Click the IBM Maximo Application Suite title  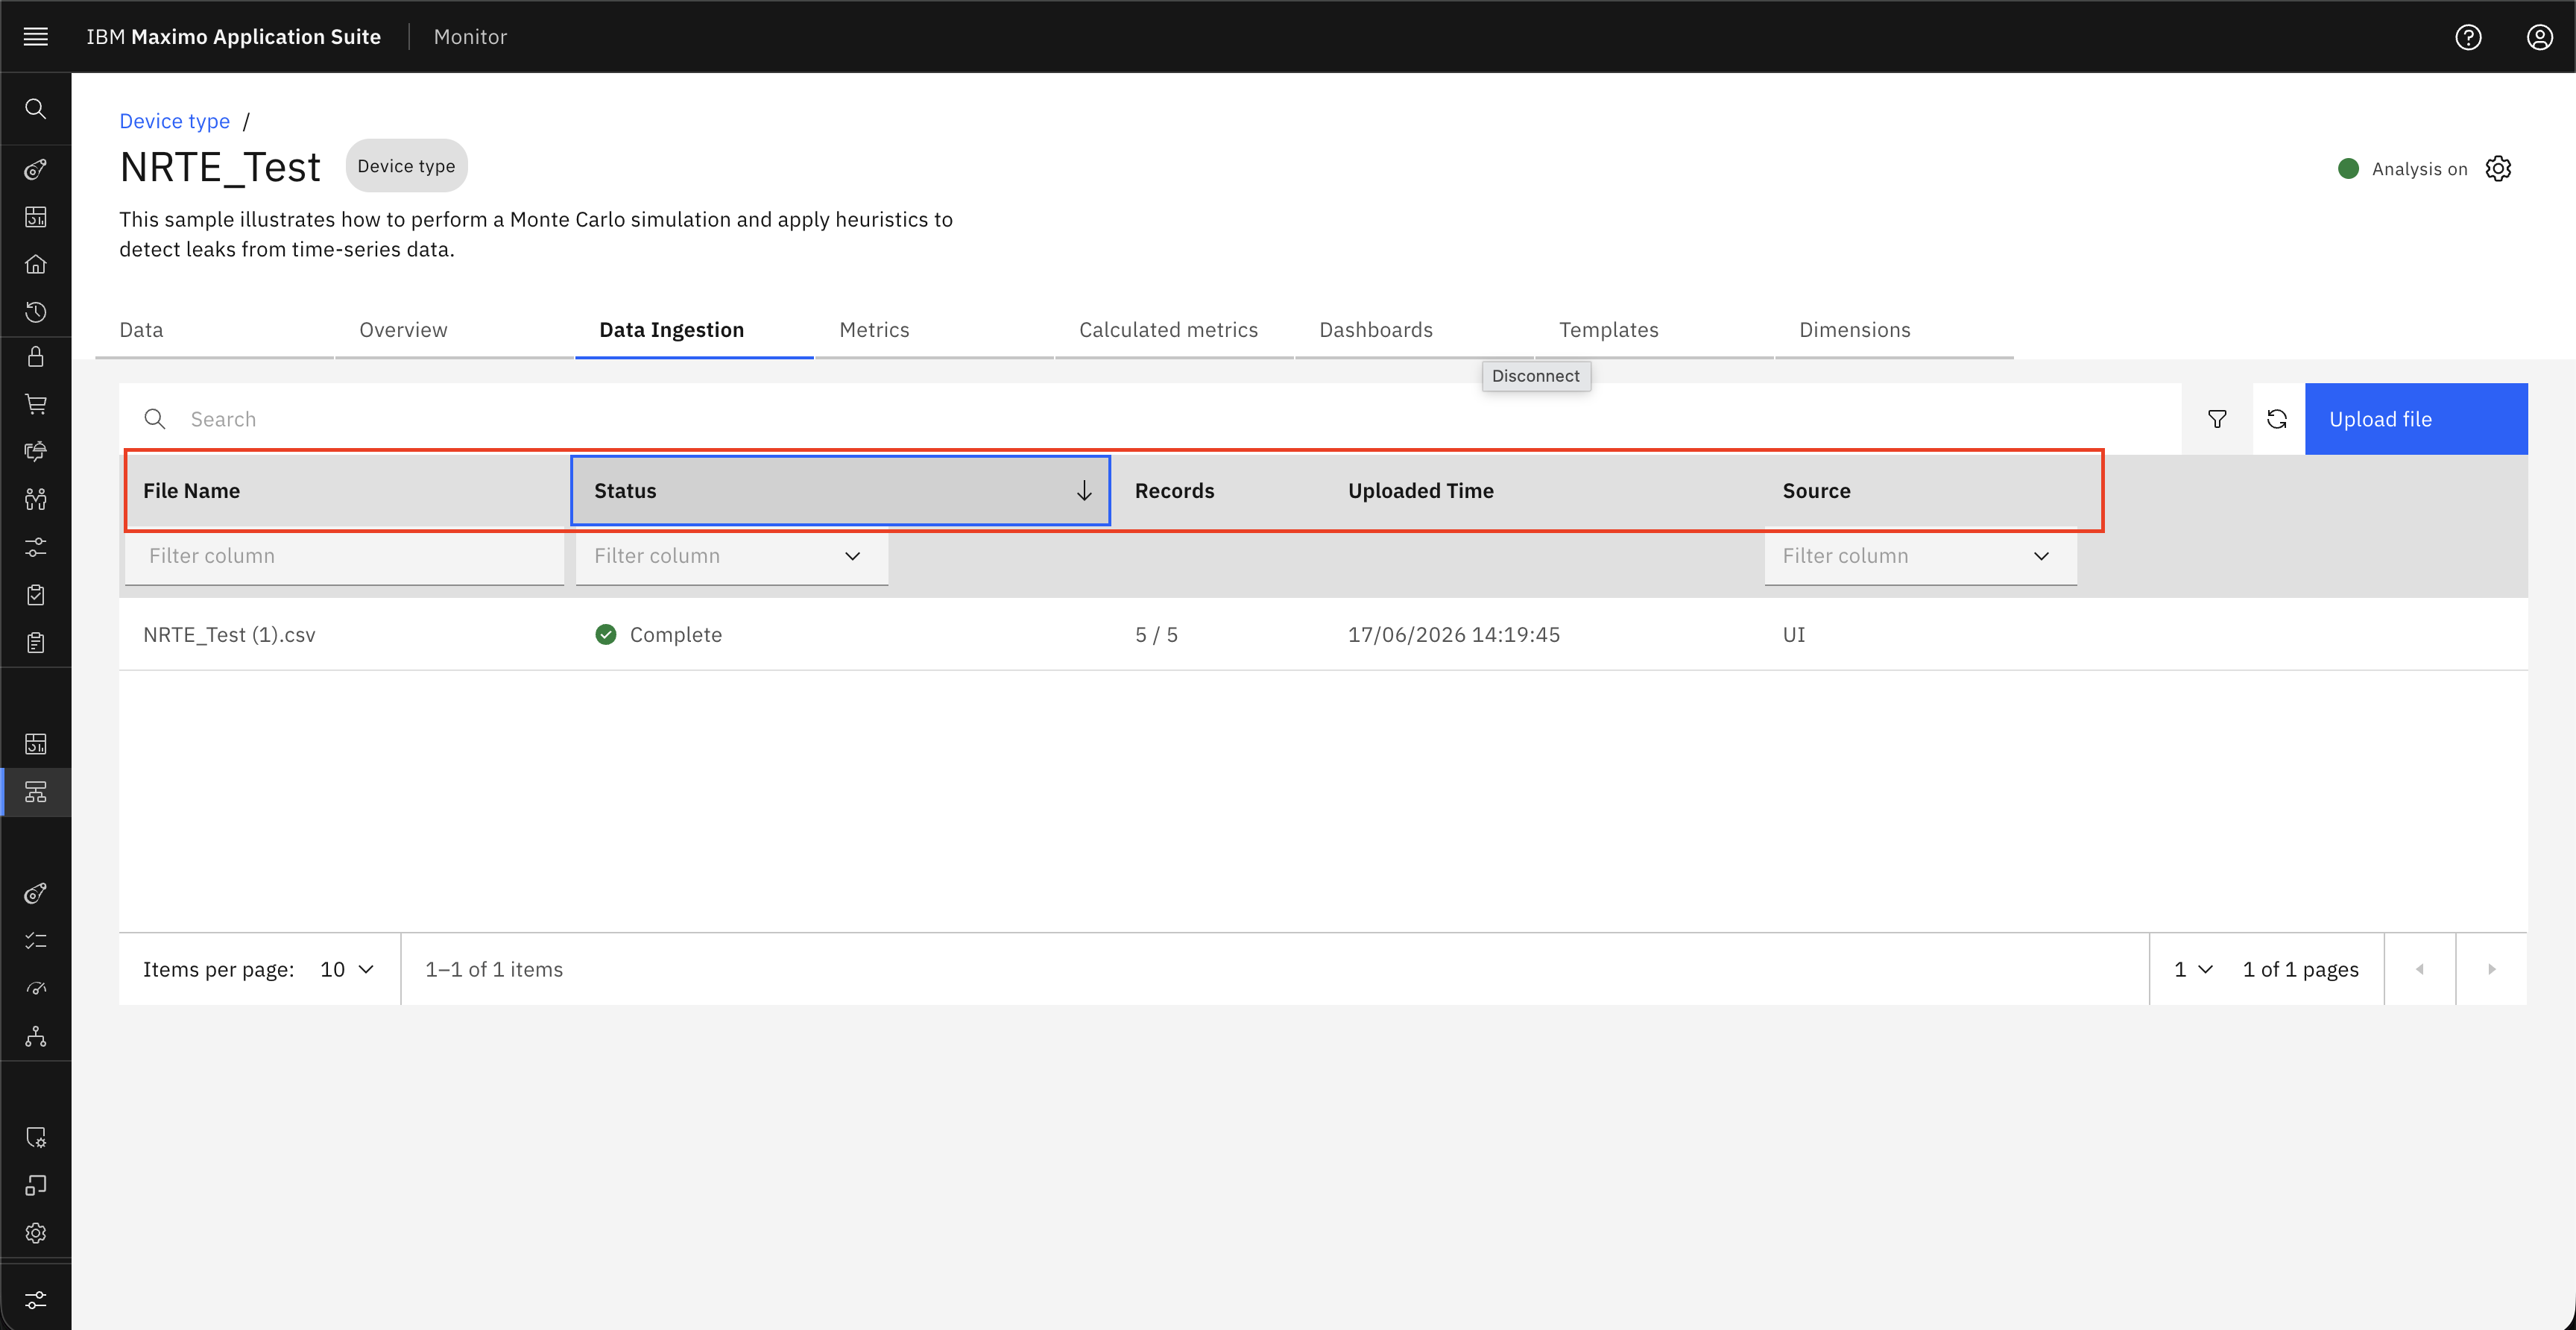coord(233,36)
